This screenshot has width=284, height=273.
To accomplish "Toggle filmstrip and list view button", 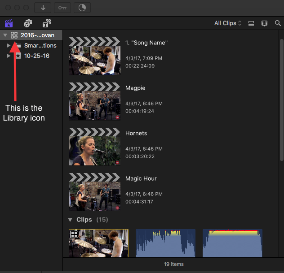I will [251, 23].
